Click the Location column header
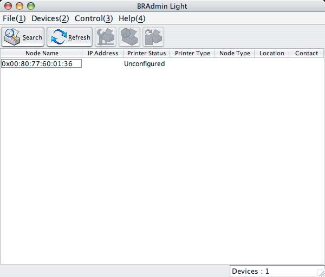This screenshot has width=325, height=277. point(272,53)
